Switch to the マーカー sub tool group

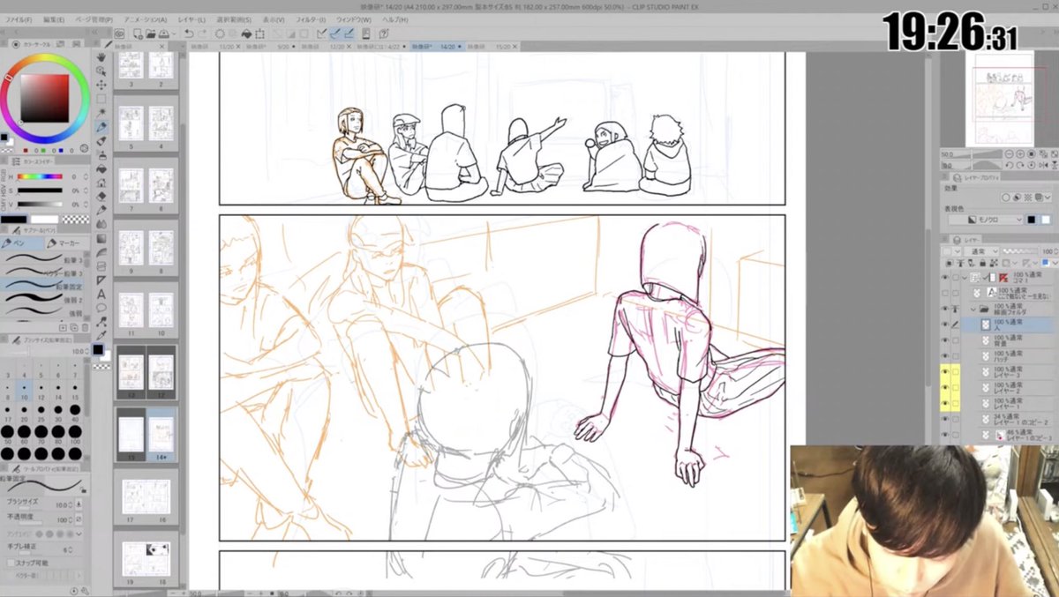click(67, 243)
